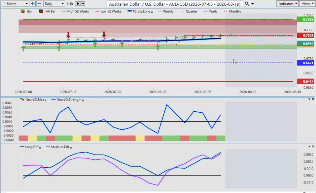Viewport: 316px width, 193px height.
Task: Click the 0.7052 monthly price tag
Action: (x=305, y=35)
